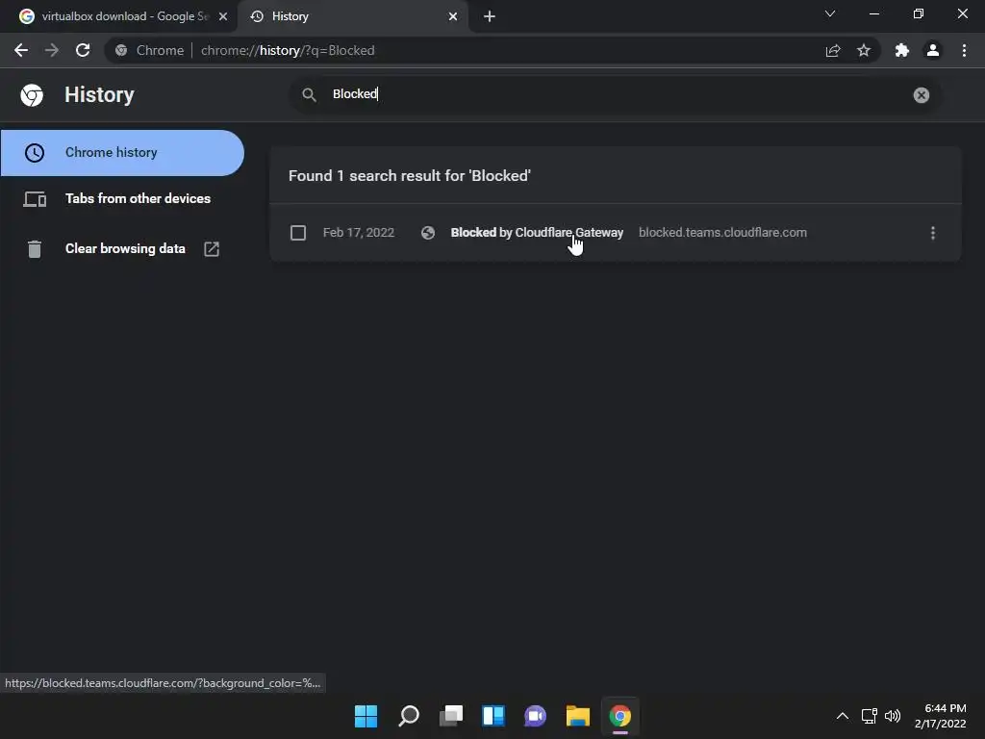Open the Chrome three-dot main menu
Image resolution: width=985 pixels, height=739 pixels.
coord(964,50)
